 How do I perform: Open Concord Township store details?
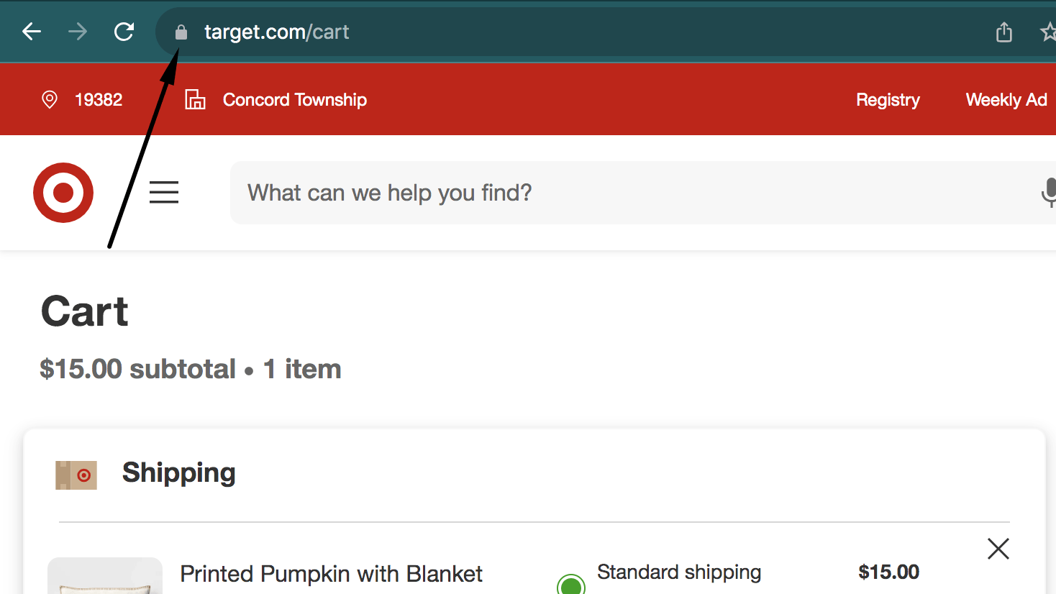(x=295, y=99)
